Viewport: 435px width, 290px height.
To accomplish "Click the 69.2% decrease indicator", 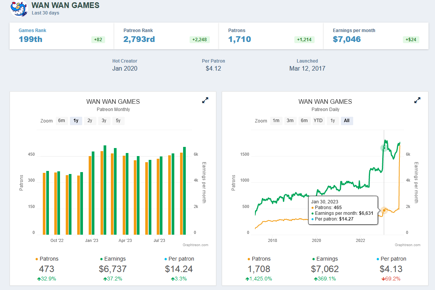I will [x=391, y=279].
